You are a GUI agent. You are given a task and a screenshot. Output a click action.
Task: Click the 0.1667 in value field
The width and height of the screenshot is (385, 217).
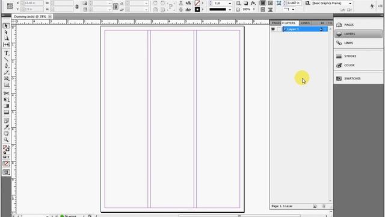pyautogui.click(x=294, y=3)
